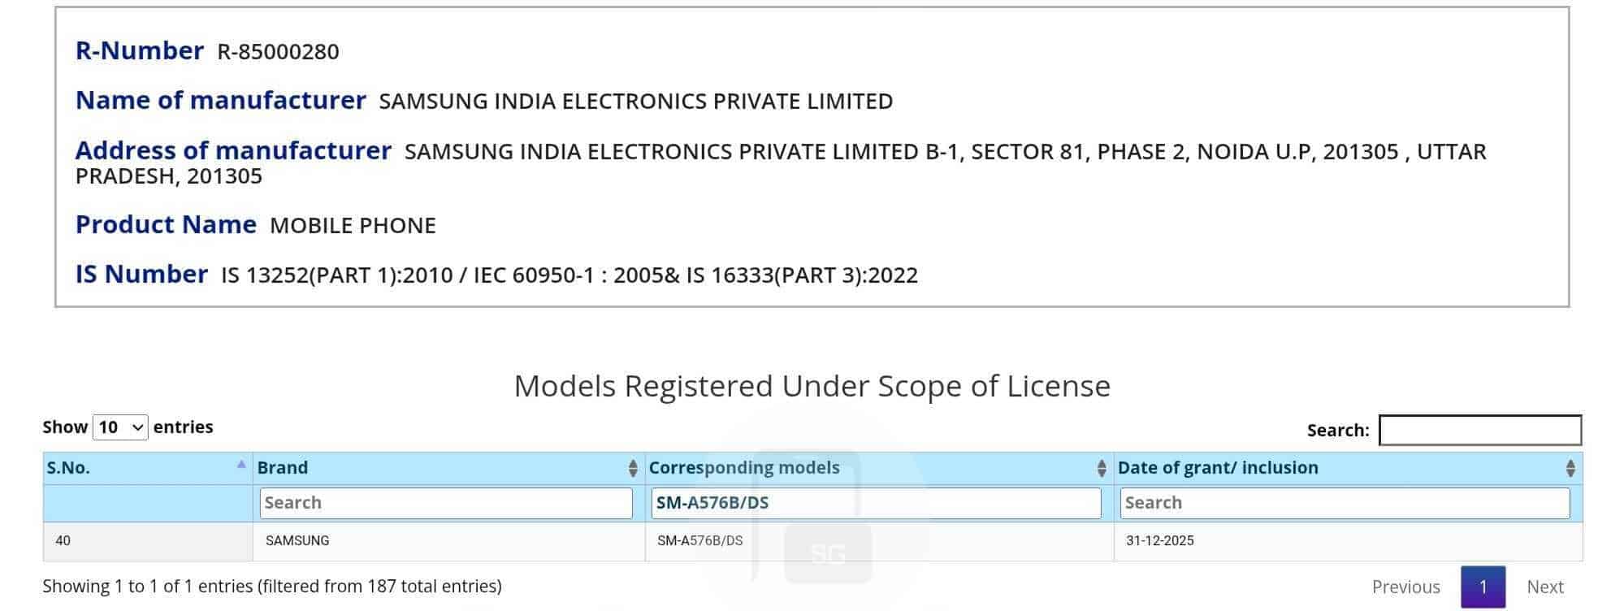The height and width of the screenshot is (611, 1624).
Task: Click the MOBILE PHONE product name text
Action: click(353, 226)
